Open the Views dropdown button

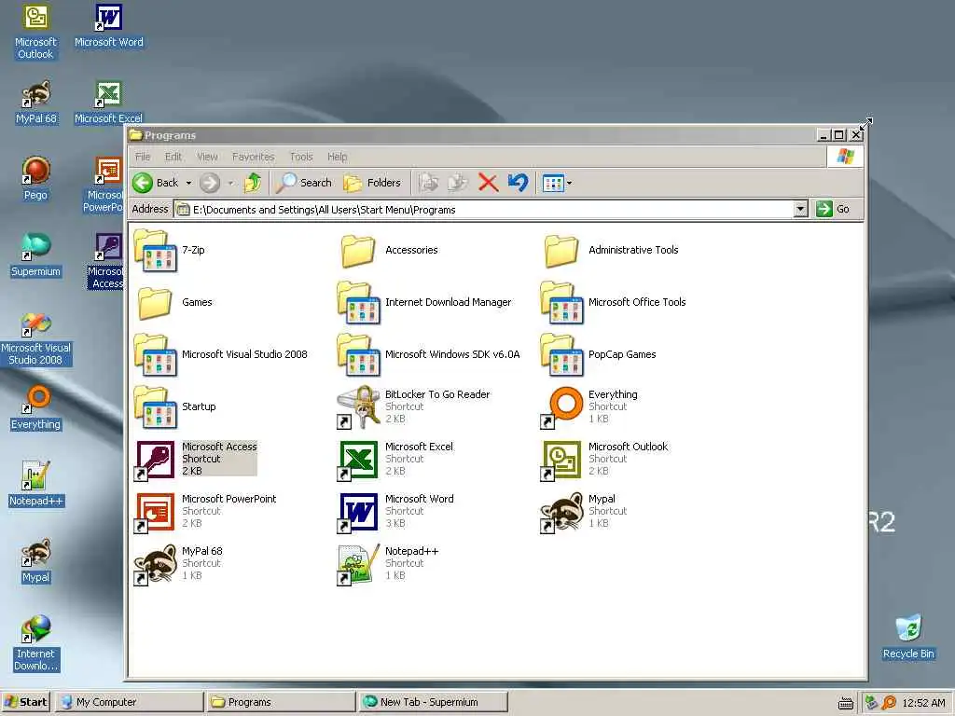tap(558, 183)
